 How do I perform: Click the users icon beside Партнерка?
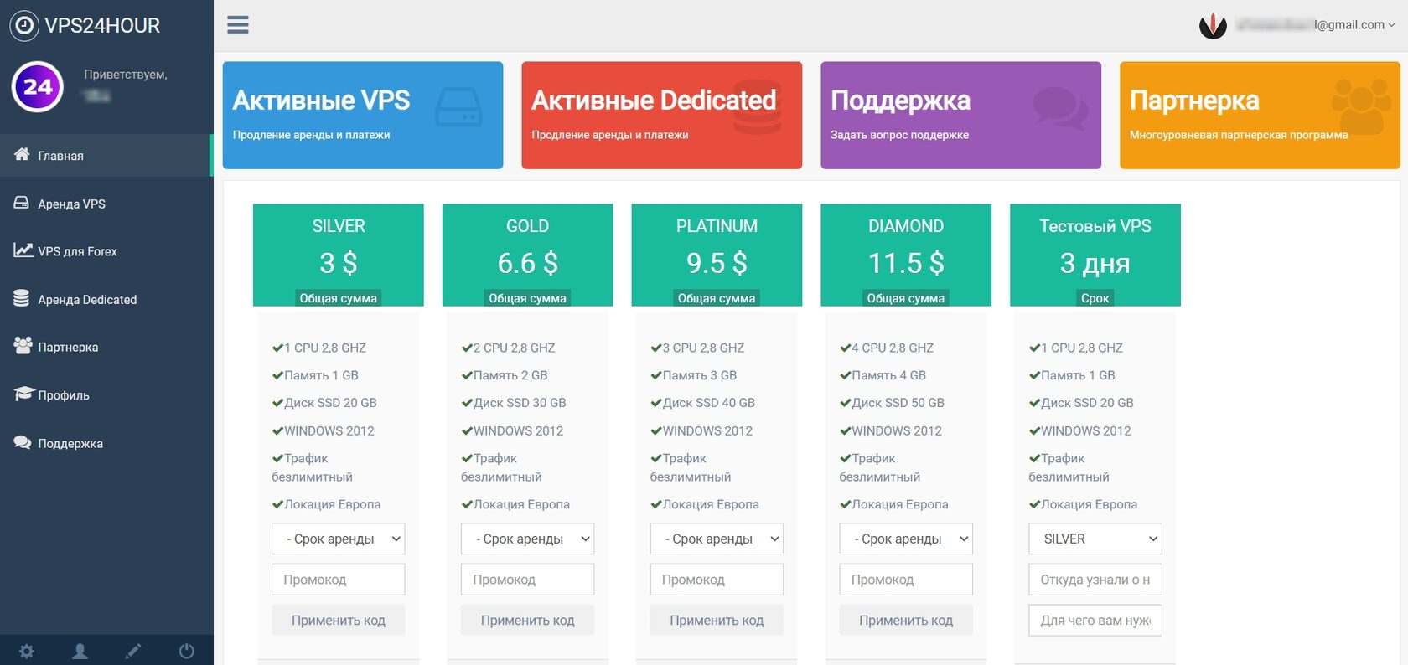23,345
